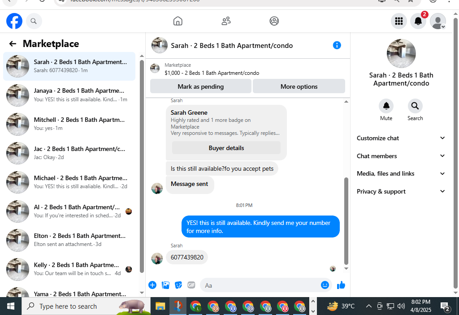Screen dimensions: 459x315
Task: Click More options button
Action: tap(299, 86)
